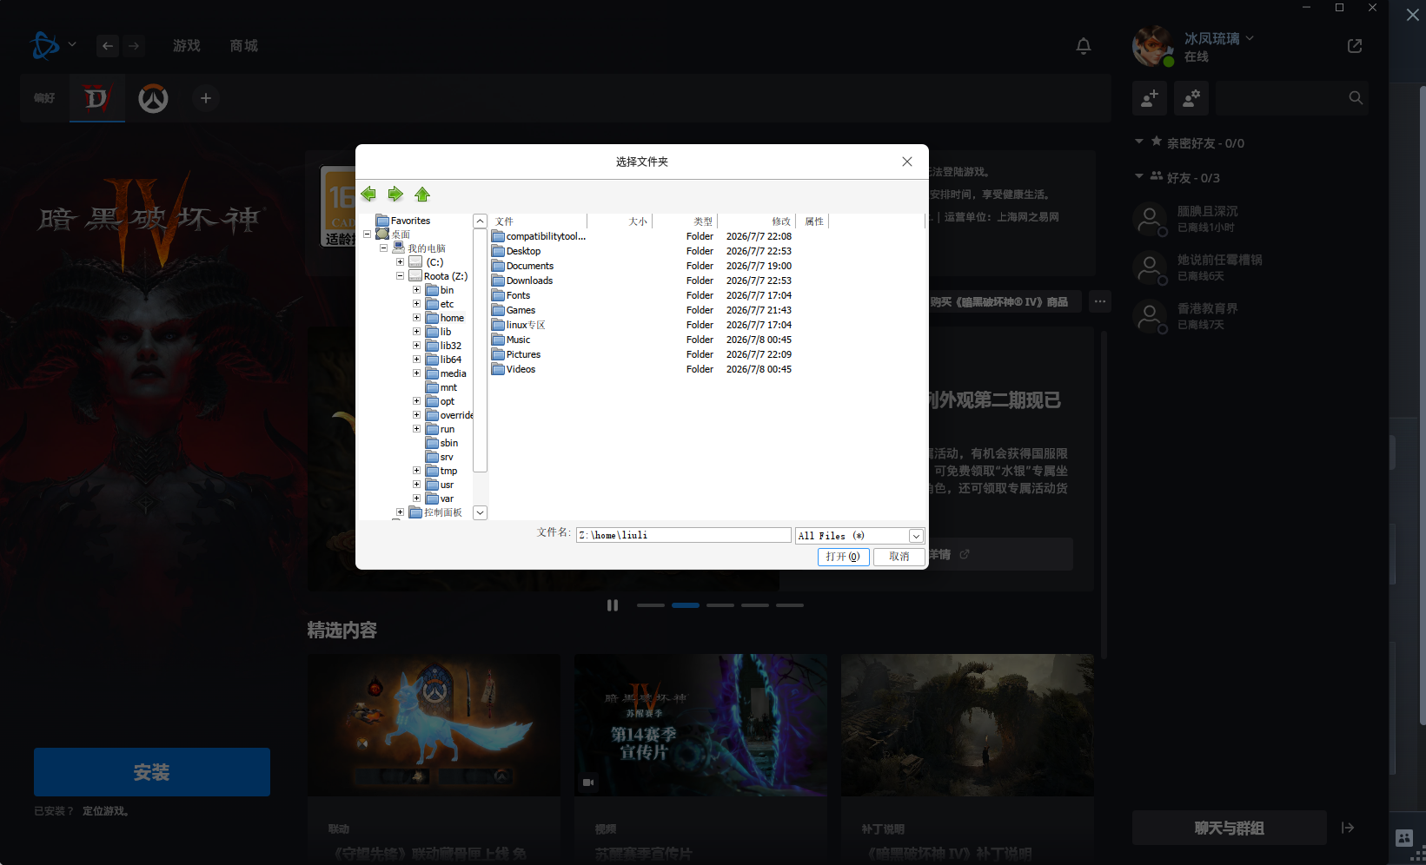
Task: Add a favorite game with plus icon
Action: click(206, 98)
